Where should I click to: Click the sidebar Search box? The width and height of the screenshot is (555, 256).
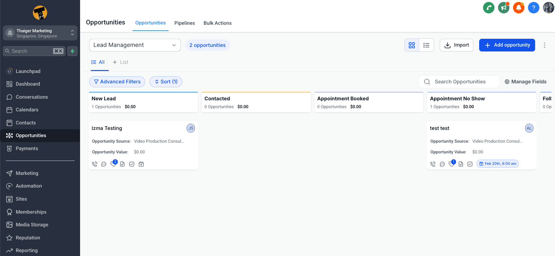point(34,51)
